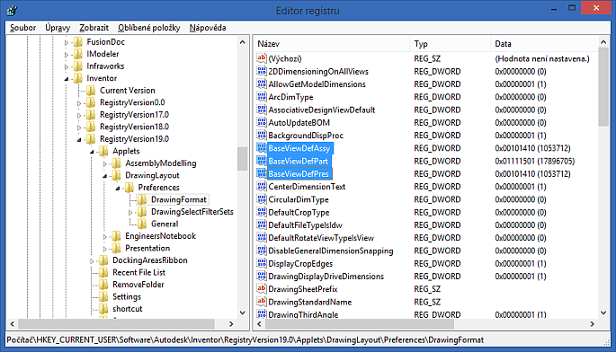Open the Soubor menu
Image resolution: width=616 pixels, height=352 pixels.
tap(22, 28)
